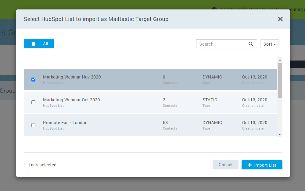
Task: Click the scrollbar down arrow
Action: [x=280, y=134]
